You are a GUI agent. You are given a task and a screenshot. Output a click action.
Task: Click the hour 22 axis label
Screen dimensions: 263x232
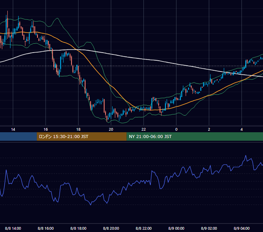coord(143,130)
